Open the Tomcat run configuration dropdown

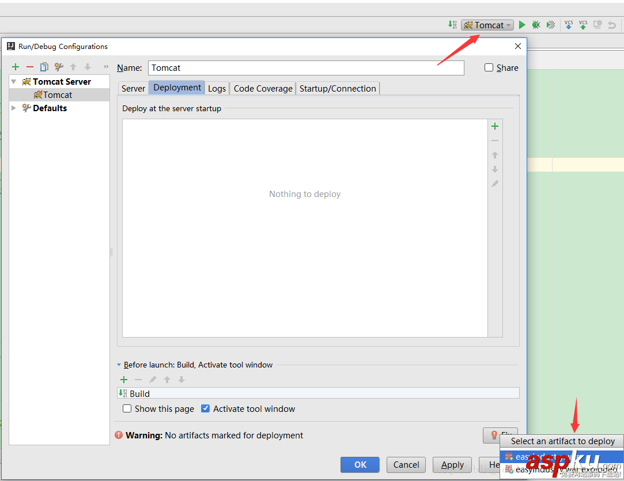(487, 25)
